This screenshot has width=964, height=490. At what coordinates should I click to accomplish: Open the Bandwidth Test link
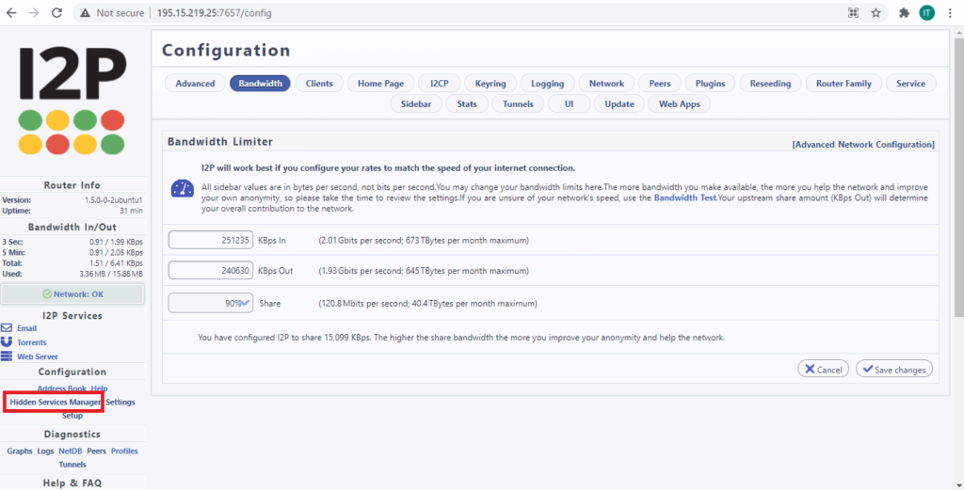(685, 198)
